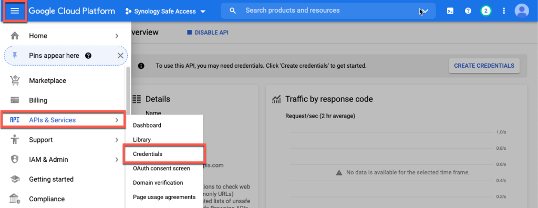This screenshot has width=538, height=208.
Task: Expand the Support submenu arrow
Action: [117, 140]
